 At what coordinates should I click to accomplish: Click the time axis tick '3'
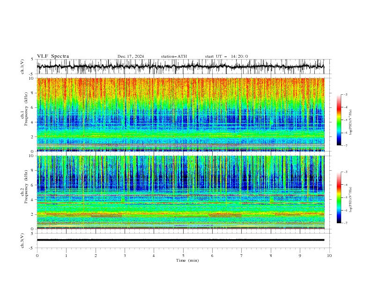[125, 256]
